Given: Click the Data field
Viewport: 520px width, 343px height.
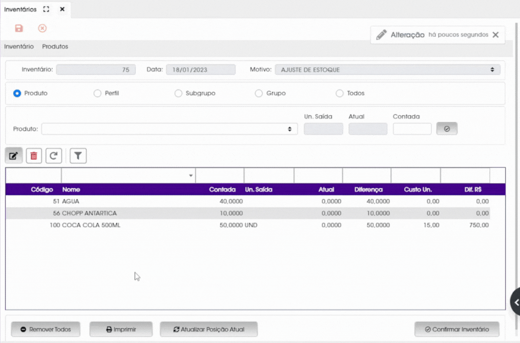Looking at the screenshot, I should (x=201, y=70).
